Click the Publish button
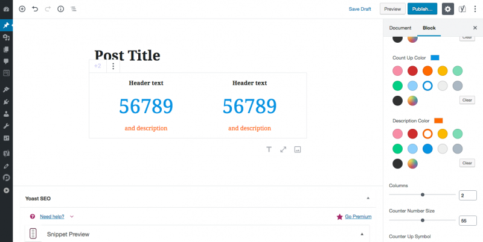483x242 pixels. [x=422, y=9]
